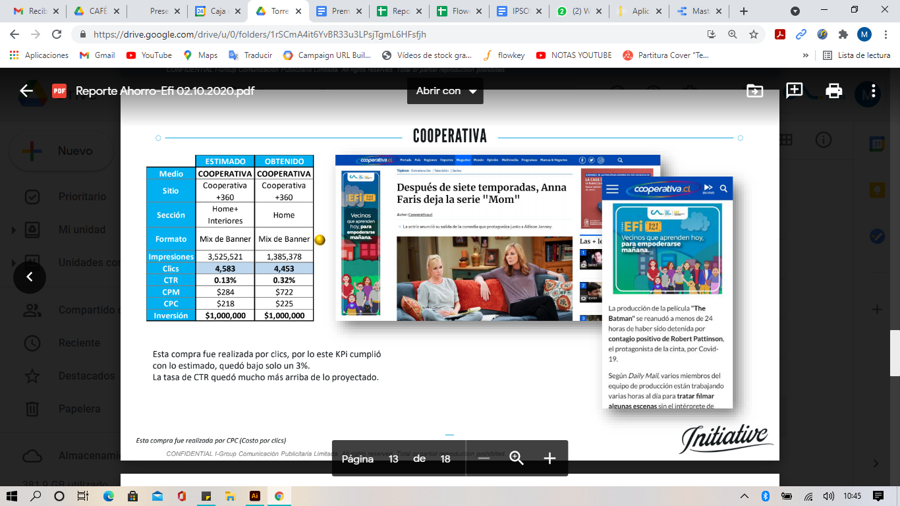Click the add shortcut to Drive icon
This screenshot has width=900, height=506.
pyautogui.click(x=754, y=91)
